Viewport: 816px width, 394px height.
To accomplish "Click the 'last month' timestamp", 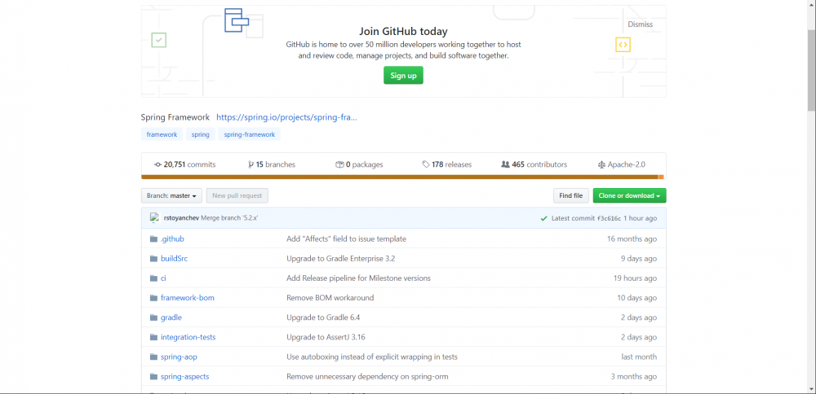I will point(639,357).
